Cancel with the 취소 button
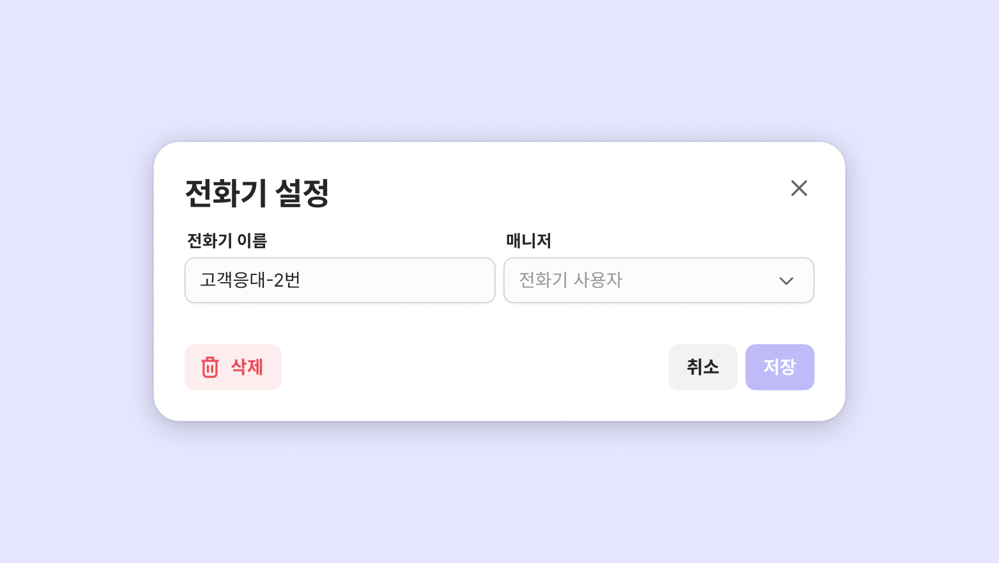This screenshot has height=563, width=999. (703, 367)
